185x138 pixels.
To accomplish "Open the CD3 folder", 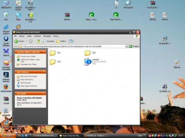I will pyautogui.click(x=55, y=62).
